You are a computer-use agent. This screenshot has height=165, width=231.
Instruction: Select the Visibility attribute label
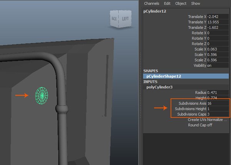(200, 65)
